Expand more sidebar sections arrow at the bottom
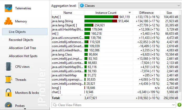This screenshot has height=110, width=182. pyautogui.click(x=25, y=109)
